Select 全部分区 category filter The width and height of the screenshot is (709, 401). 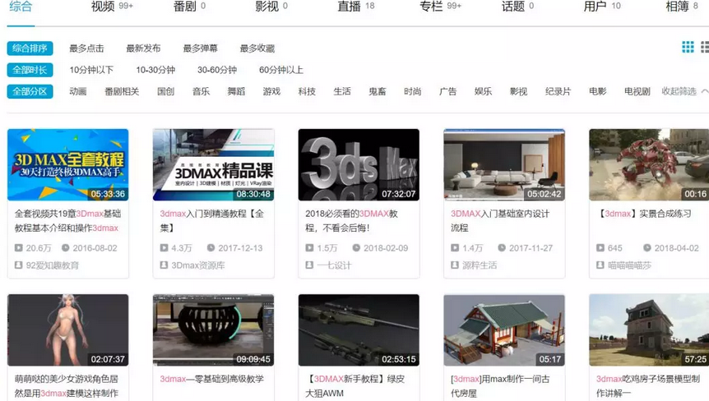pos(30,91)
